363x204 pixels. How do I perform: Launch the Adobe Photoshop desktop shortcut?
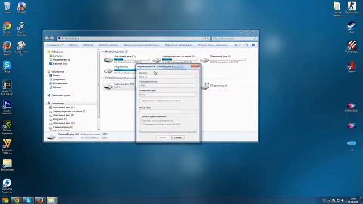coord(7,107)
